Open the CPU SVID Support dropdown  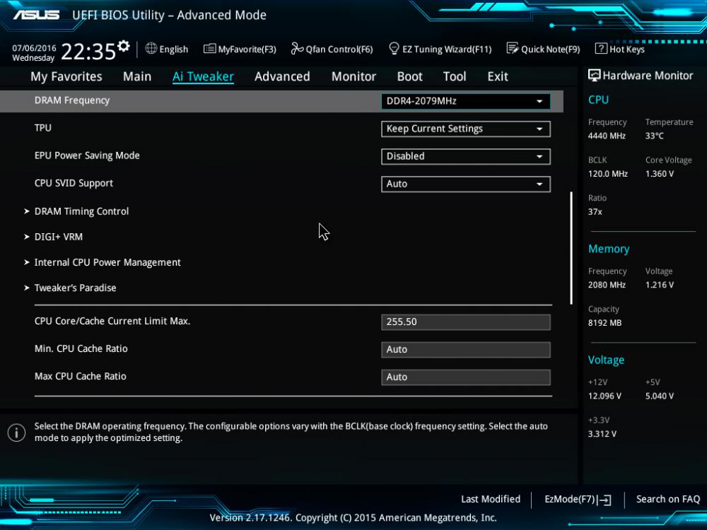[x=465, y=184]
